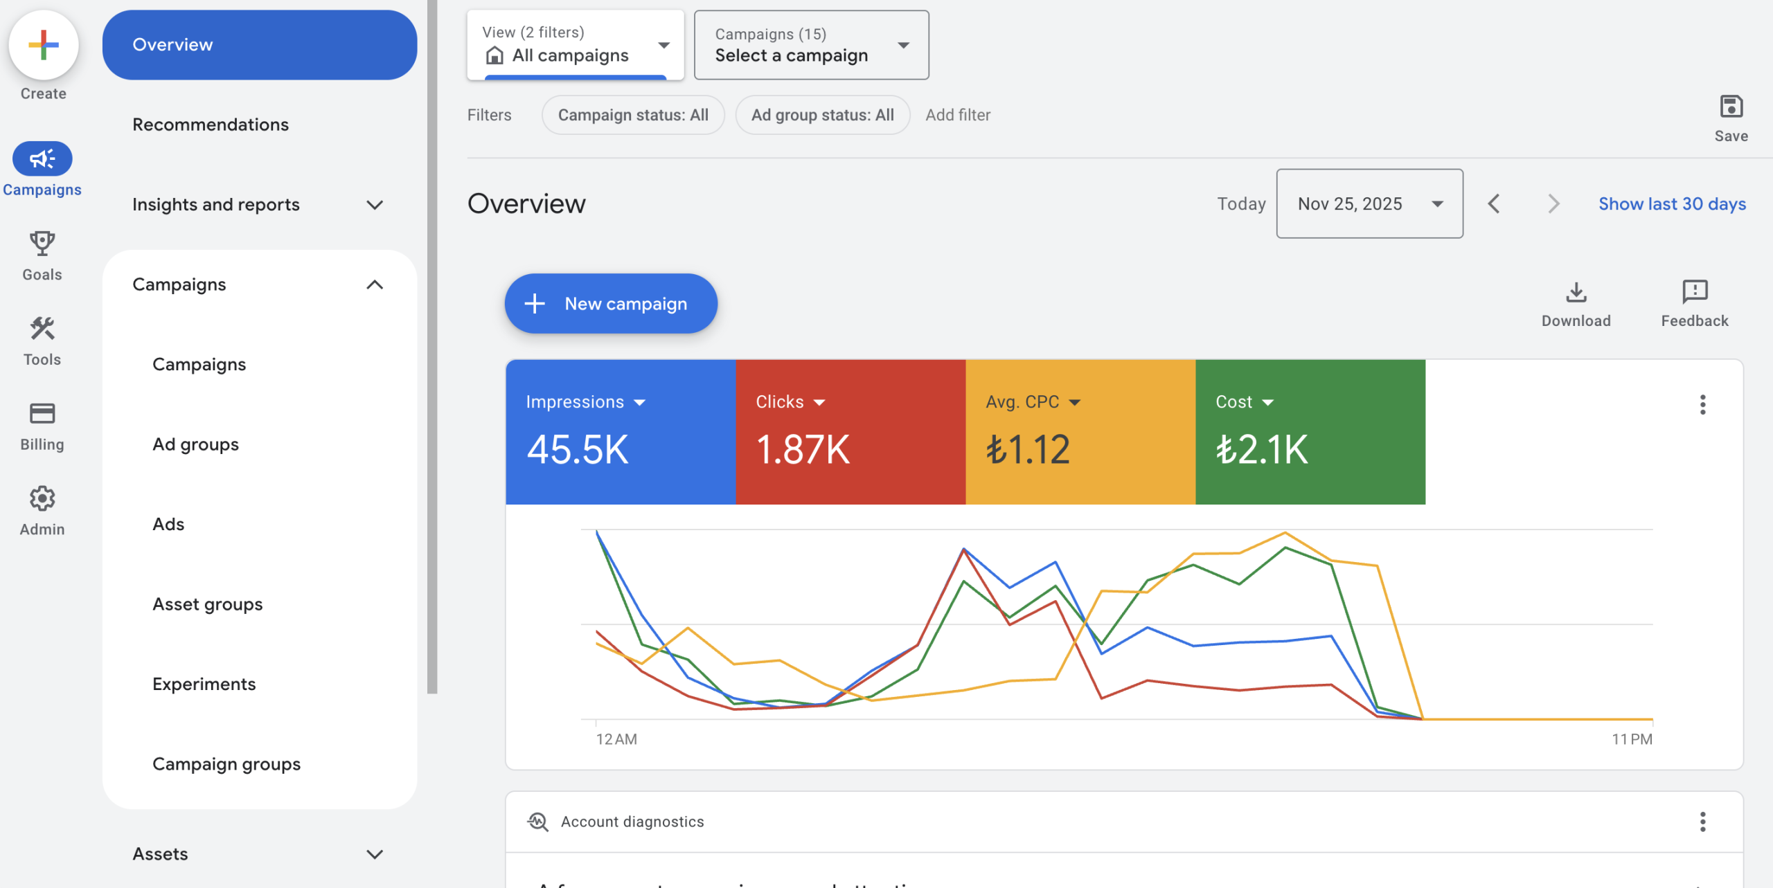The width and height of the screenshot is (1773, 888).
Task: Click the Feedback icon
Action: pos(1694,293)
